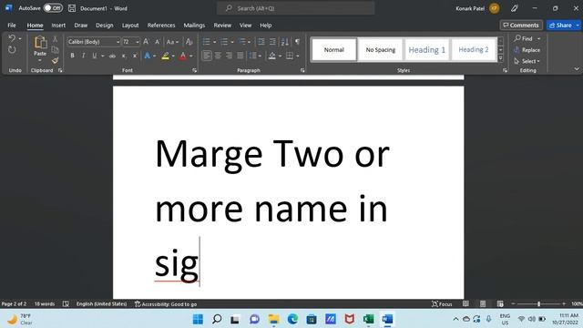583x328 pixels.
Task: Switch to Web Layout view icon
Action: (x=500, y=303)
